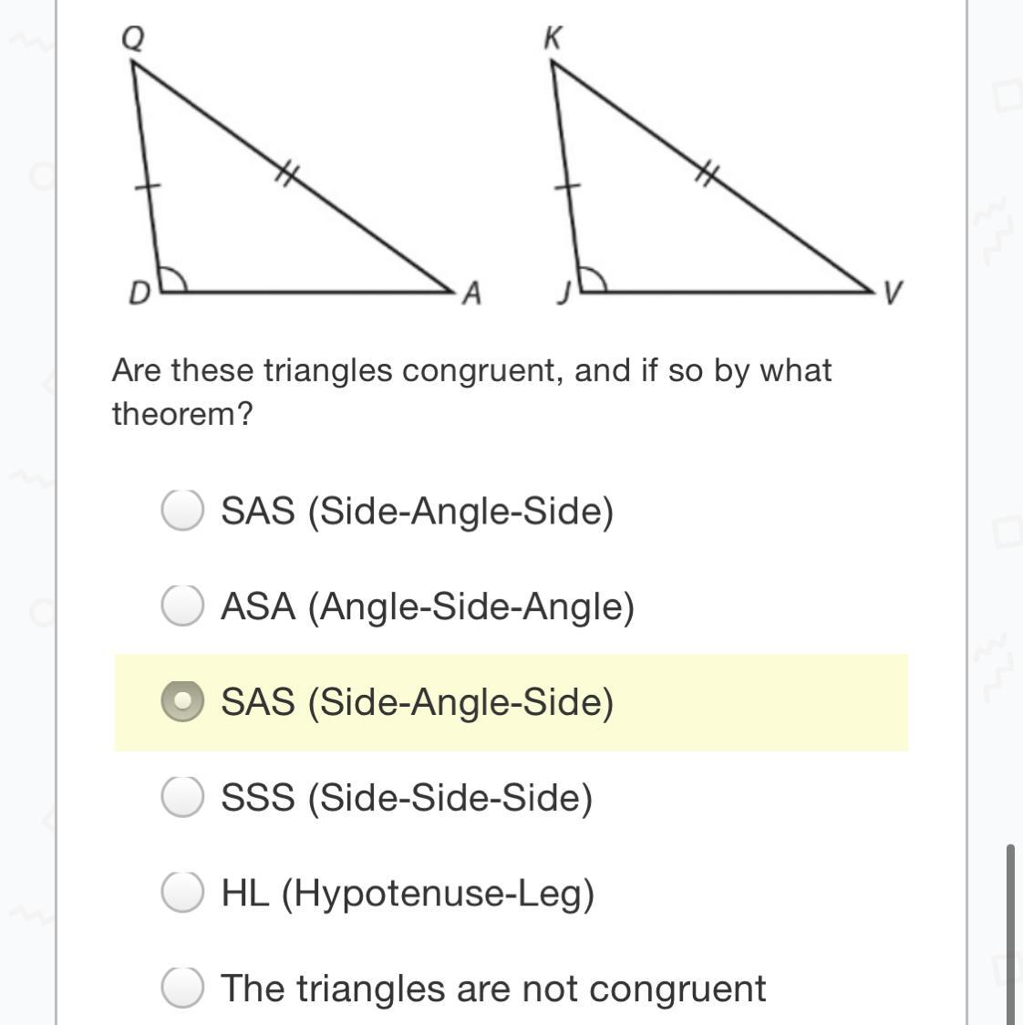Click 'The triangles are not congruent' text
The height and width of the screenshot is (1025, 1023).
tap(492, 988)
